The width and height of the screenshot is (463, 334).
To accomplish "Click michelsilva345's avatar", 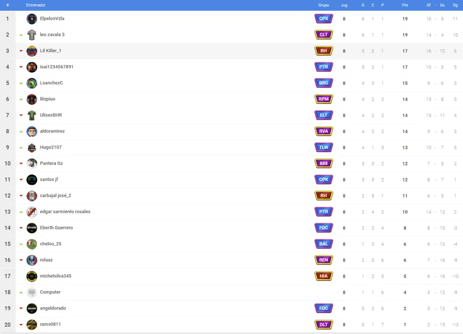I will point(32,276).
